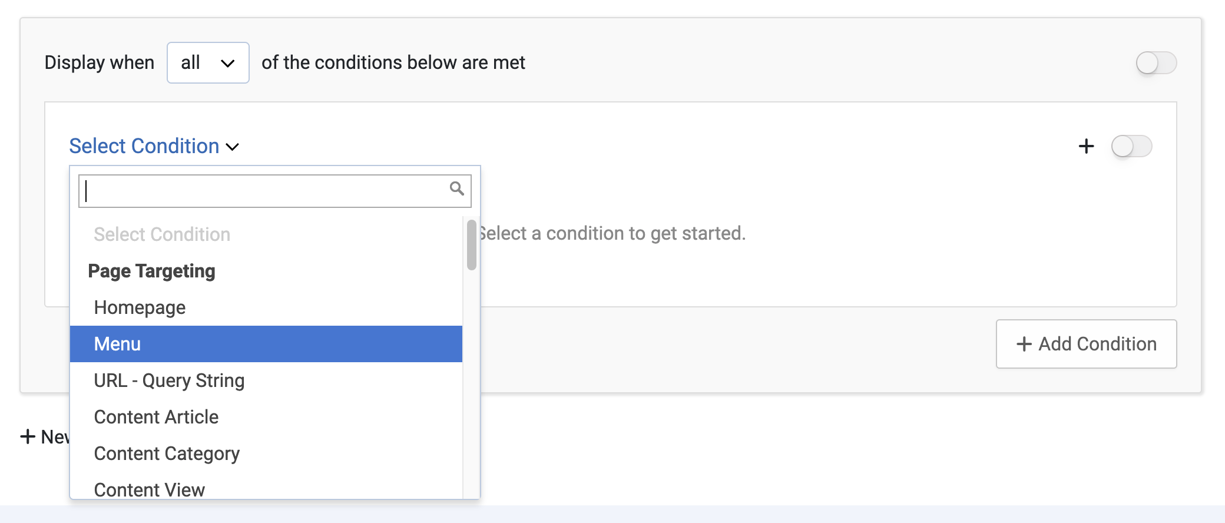
Task: Focus the condition search input field
Action: (265, 191)
